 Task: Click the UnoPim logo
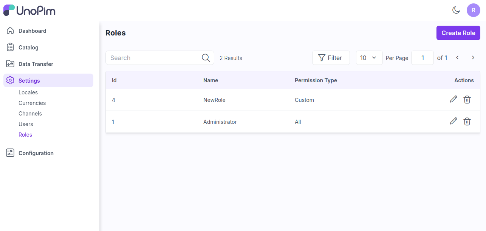tap(29, 10)
